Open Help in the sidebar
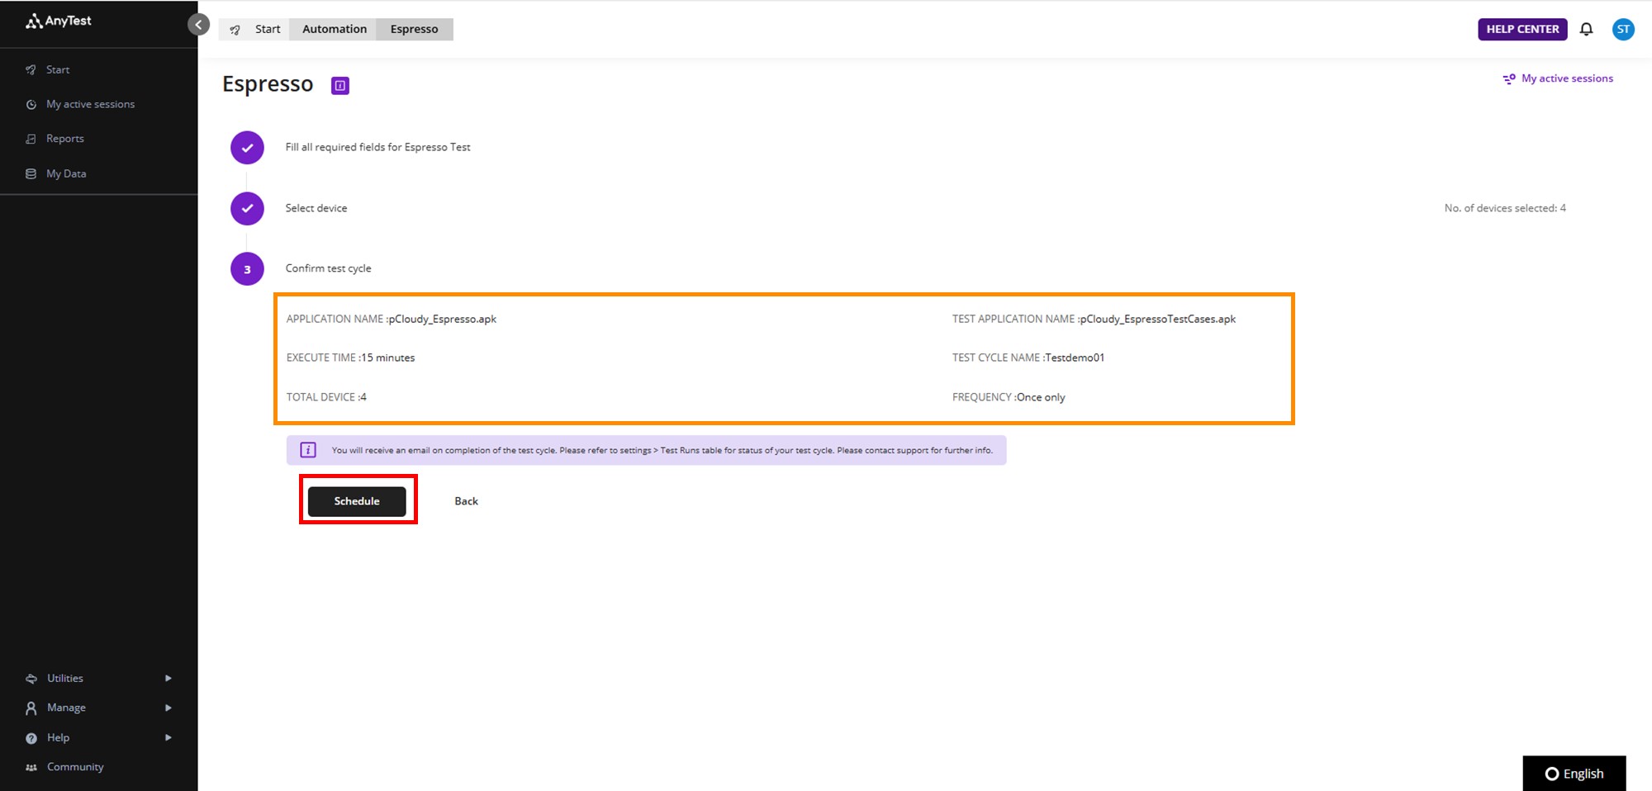1652x791 pixels. (x=58, y=737)
